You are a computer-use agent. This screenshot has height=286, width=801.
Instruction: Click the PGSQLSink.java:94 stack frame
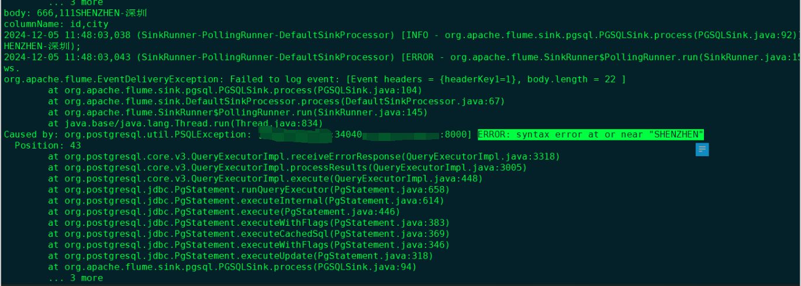coord(232,267)
